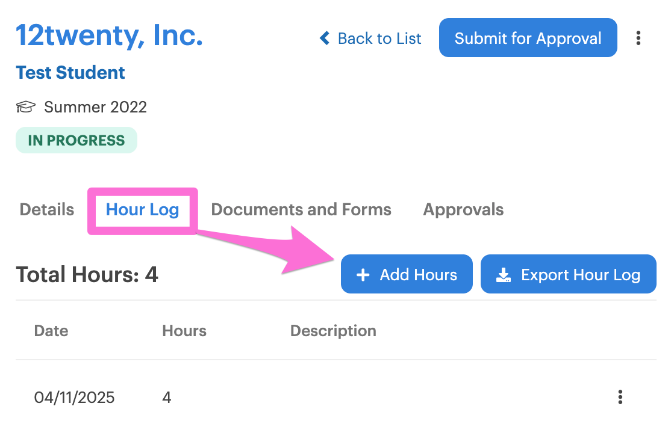Click the left chevron beside Back to List
Image resolution: width=671 pixels, height=433 pixels.
pos(325,38)
